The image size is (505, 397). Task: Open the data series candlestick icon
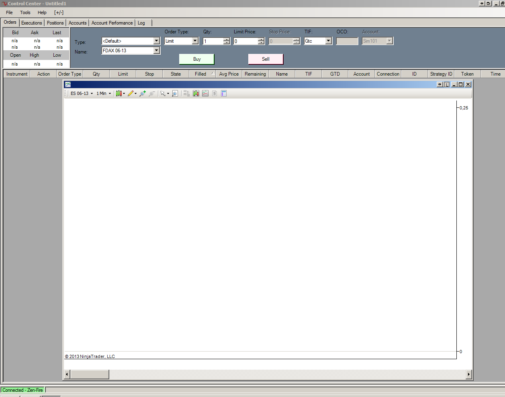pos(196,93)
